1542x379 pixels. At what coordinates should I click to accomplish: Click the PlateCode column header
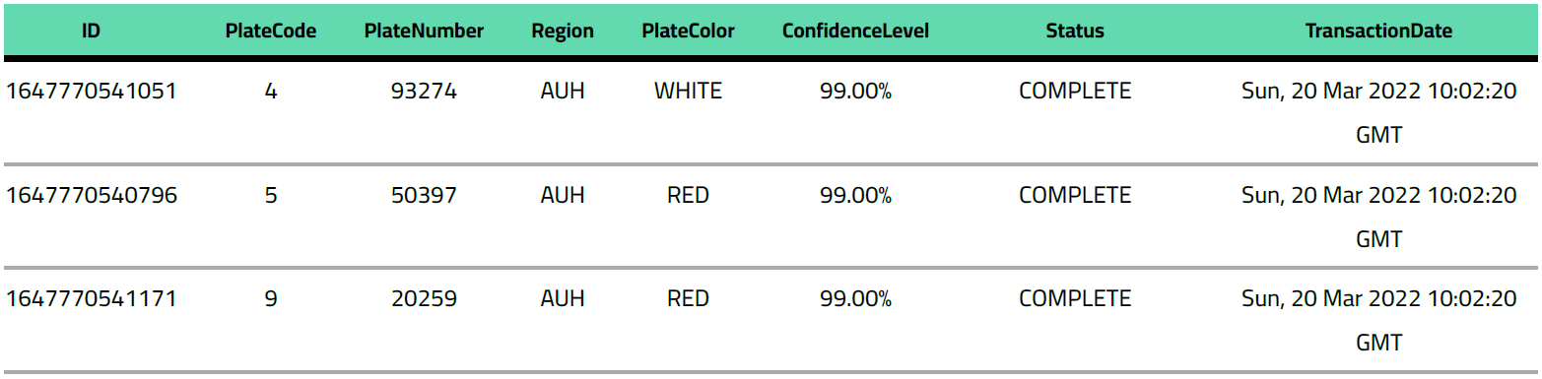(x=271, y=31)
